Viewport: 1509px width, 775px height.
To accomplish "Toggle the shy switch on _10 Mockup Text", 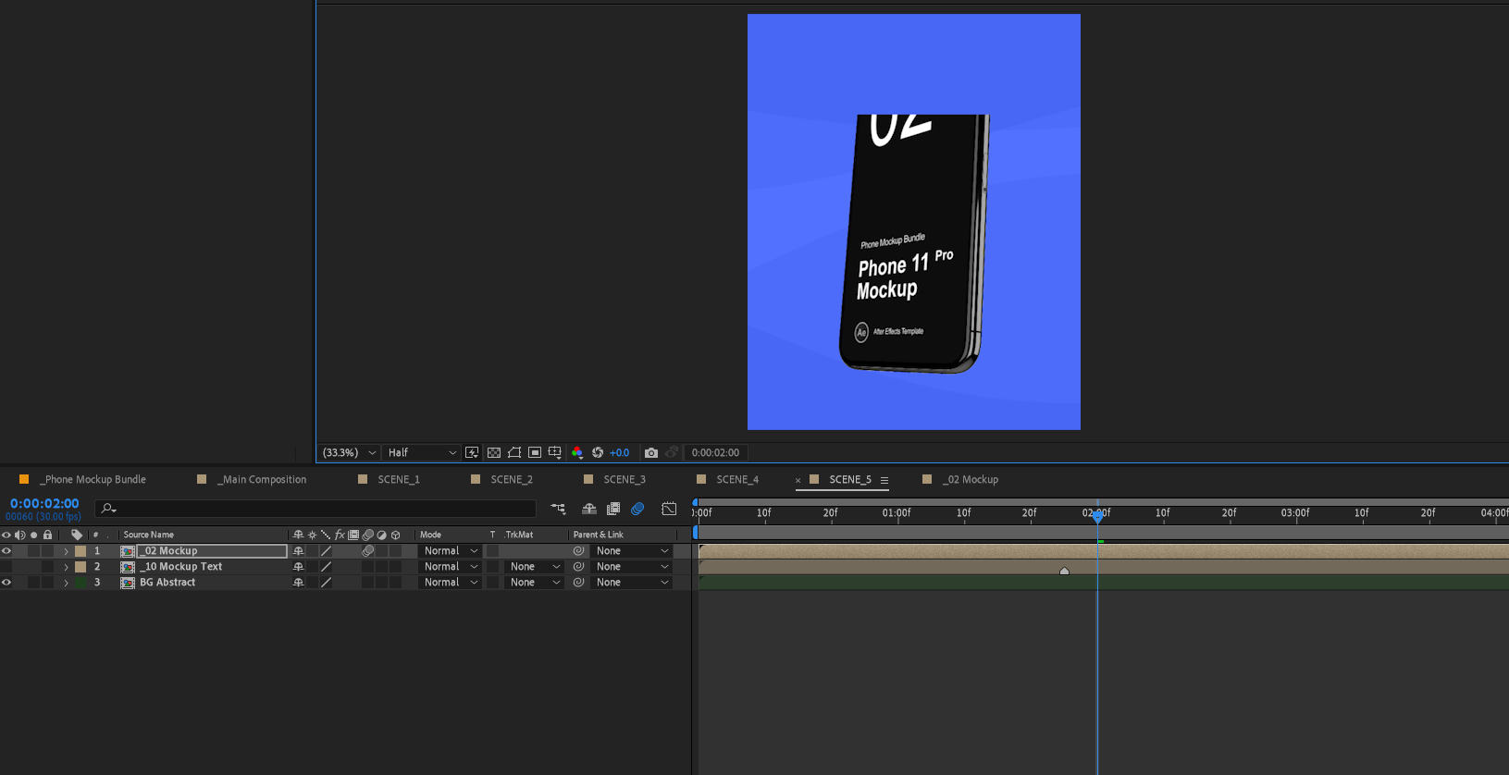I will [x=298, y=567].
